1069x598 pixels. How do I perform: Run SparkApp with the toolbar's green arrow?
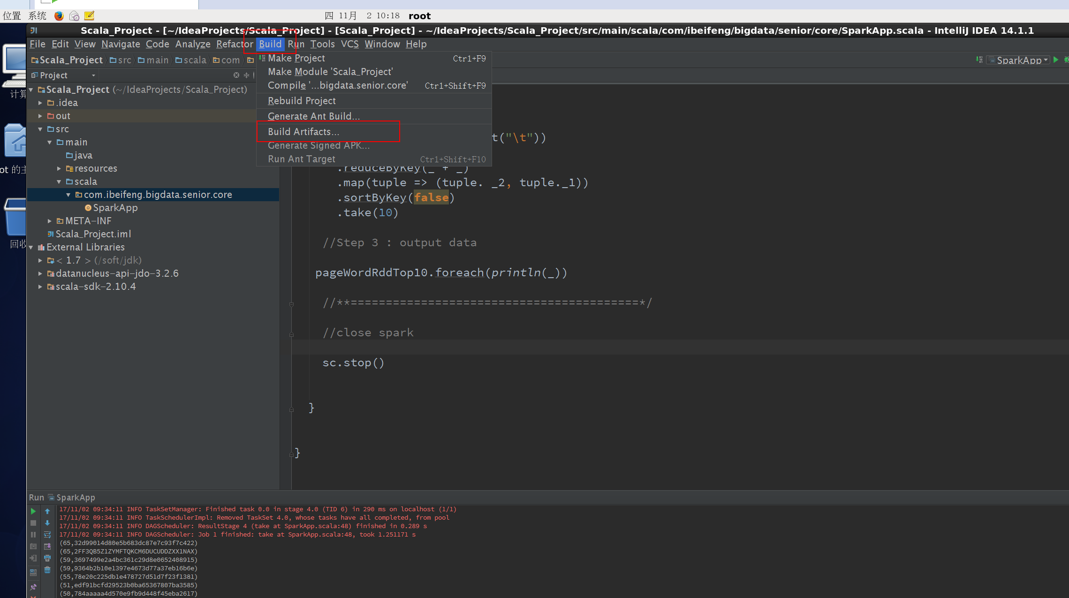[1056, 60]
